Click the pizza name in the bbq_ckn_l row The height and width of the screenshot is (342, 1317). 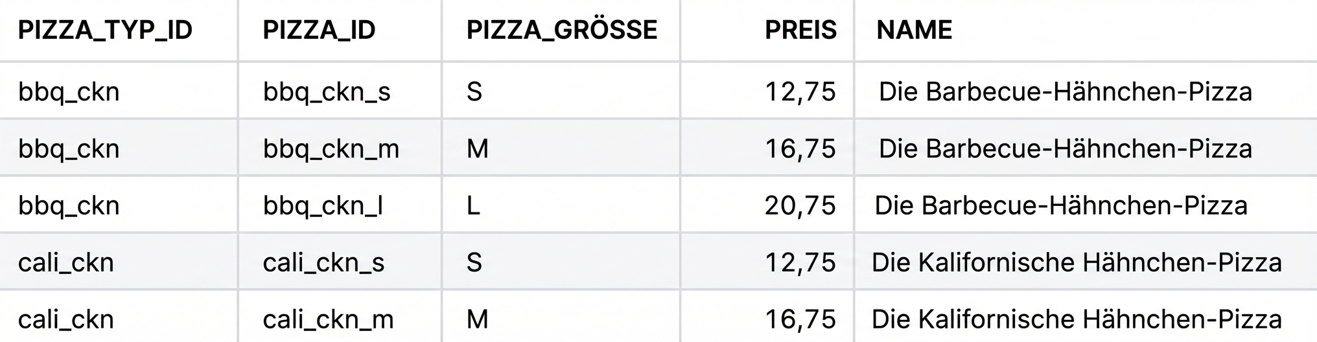coord(1060,206)
